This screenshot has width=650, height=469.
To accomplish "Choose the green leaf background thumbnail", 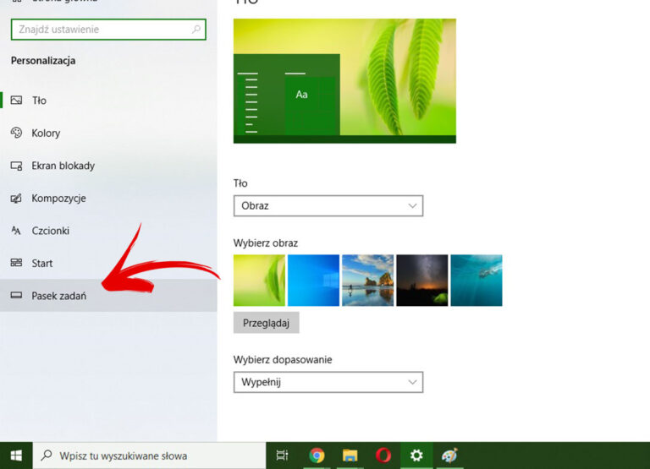I will (259, 281).
